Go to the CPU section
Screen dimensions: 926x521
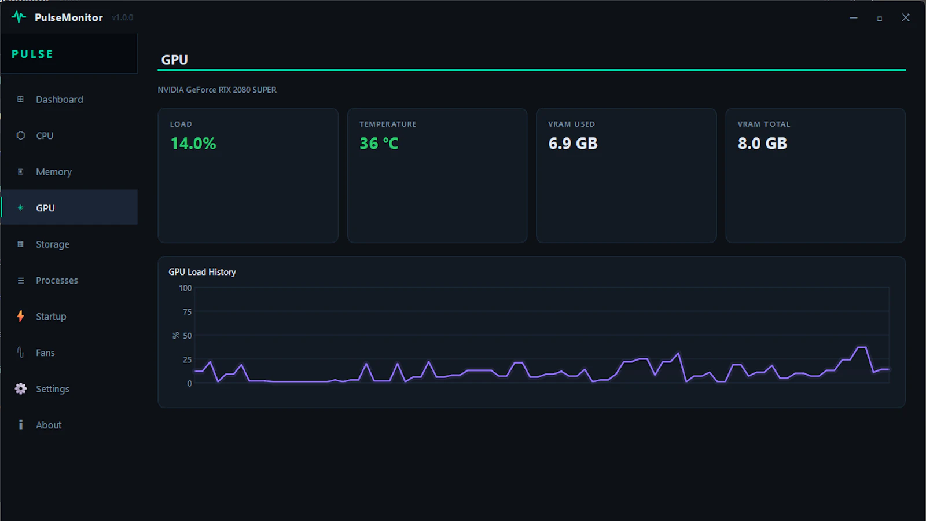coord(45,135)
